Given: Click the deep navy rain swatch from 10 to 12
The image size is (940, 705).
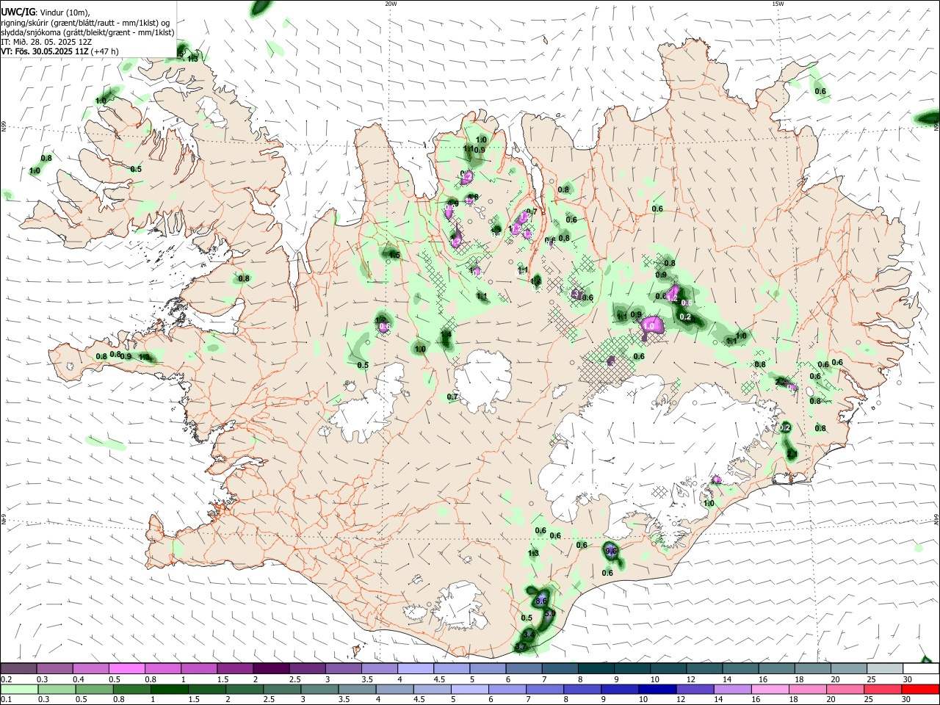Looking at the screenshot, I should pos(657,690).
